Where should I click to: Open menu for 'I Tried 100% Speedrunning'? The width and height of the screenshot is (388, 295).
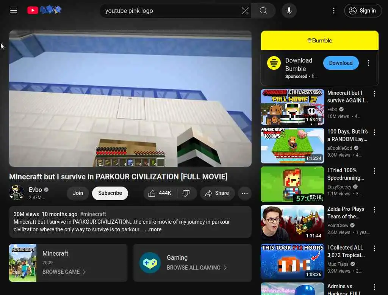pyautogui.click(x=374, y=171)
